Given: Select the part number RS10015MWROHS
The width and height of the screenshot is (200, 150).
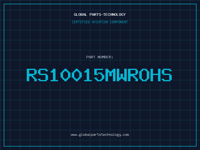Looking at the screenshot, I should 99,75.
